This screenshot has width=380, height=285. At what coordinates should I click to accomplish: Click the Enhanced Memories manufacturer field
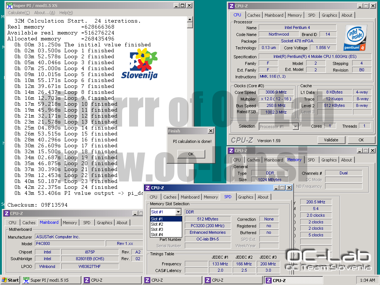207,232
